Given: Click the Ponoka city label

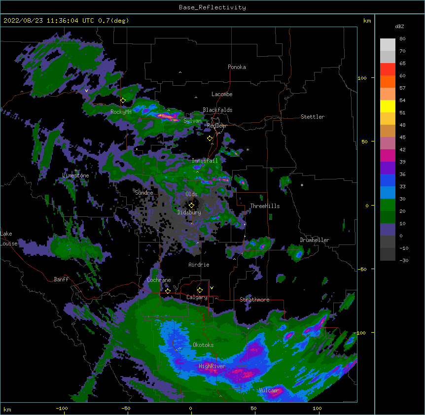Looking at the screenshot, I should click(x=237, y=67).
